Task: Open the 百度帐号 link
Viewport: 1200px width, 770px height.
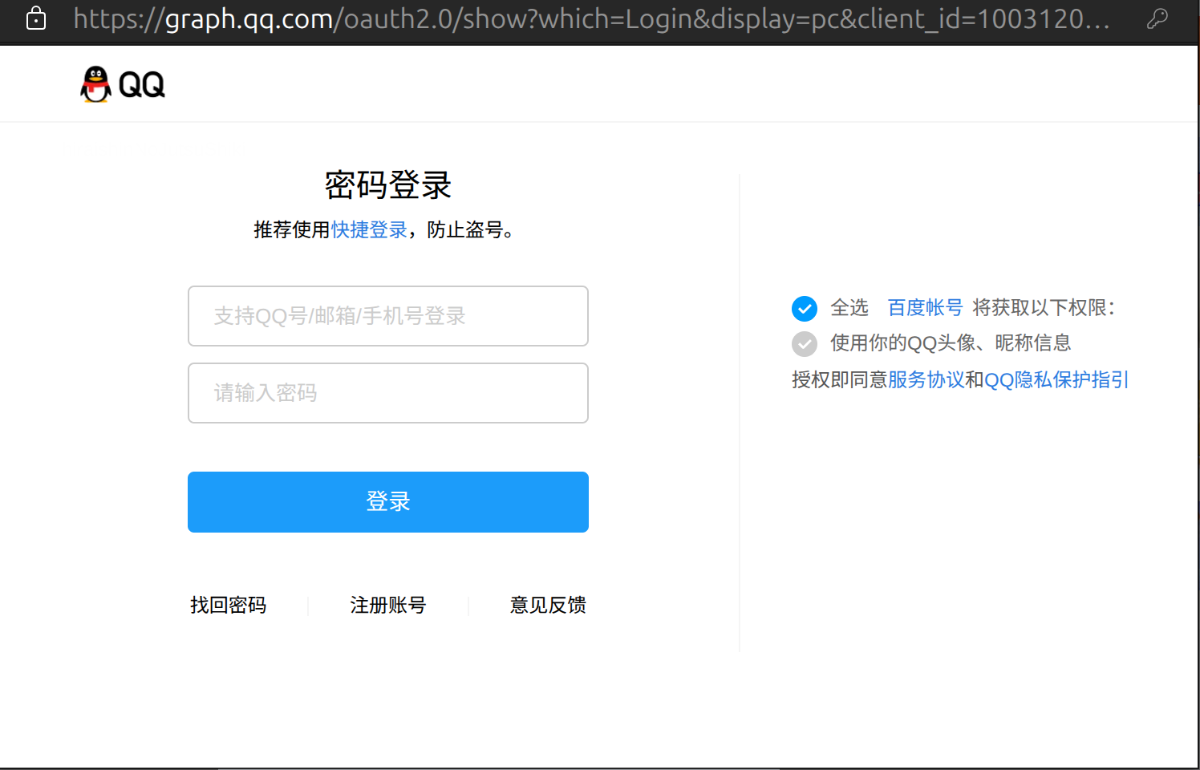Action: tap(925, 307)
